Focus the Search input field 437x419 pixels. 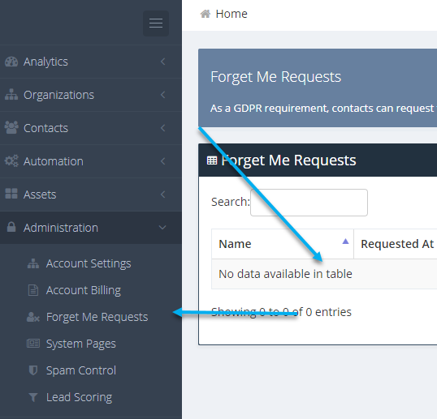pos(309,203)
